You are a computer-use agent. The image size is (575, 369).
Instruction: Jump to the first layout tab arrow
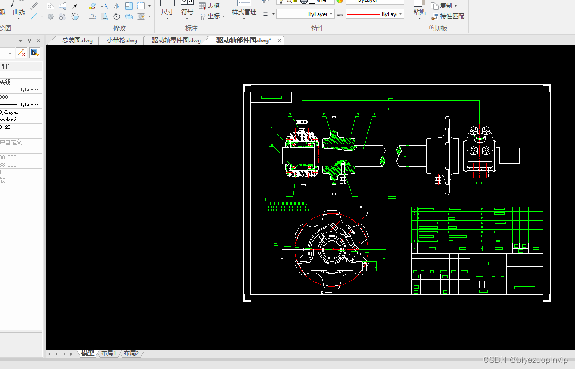pyautogui.click(x=49, y=354)
